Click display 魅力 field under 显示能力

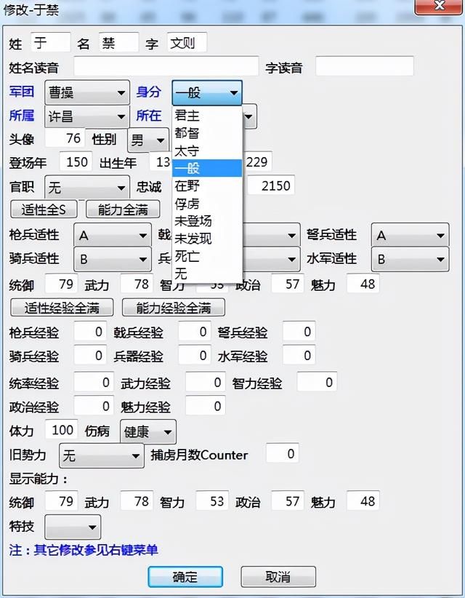click(363, 501)
